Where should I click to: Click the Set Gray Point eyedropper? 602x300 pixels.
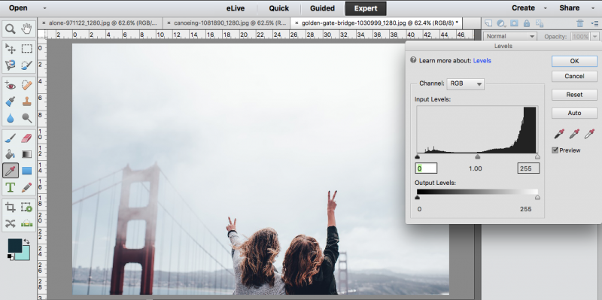pyautogui.click(x=574, y=134)
